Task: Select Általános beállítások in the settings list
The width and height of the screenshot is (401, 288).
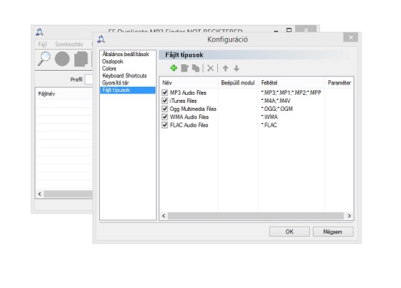Action: click(125, 54)
